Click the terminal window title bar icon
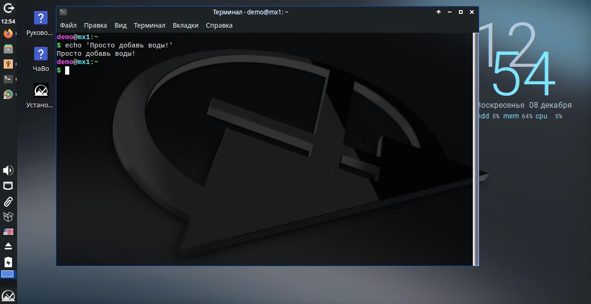 click(x=63, y=12)
